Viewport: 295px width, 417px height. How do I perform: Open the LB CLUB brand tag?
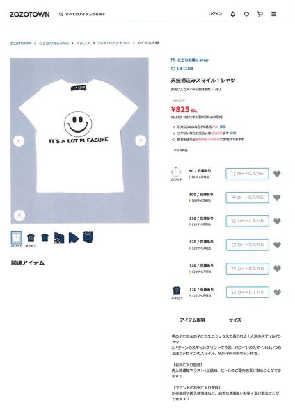tap(182, 69)
